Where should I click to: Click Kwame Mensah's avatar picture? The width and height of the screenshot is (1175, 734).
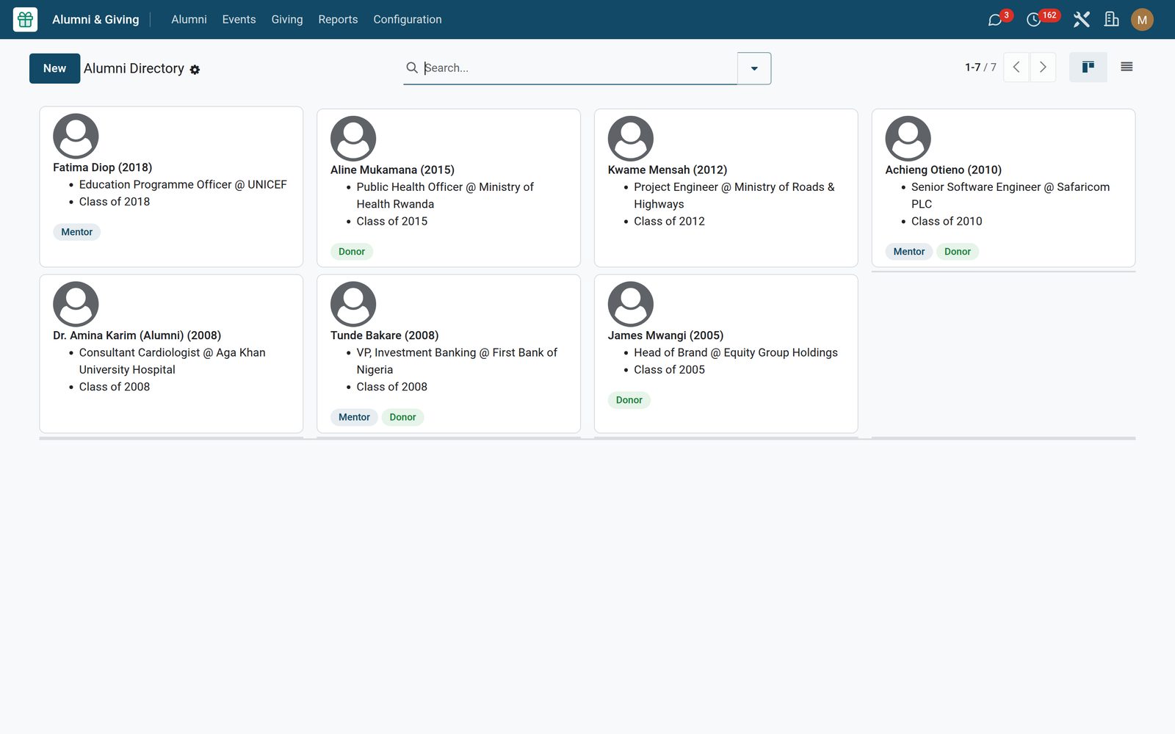pos(631,138)
